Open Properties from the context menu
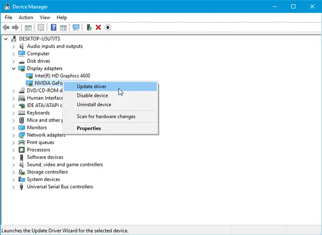322x235 pixels. click(x=111, y=128)
